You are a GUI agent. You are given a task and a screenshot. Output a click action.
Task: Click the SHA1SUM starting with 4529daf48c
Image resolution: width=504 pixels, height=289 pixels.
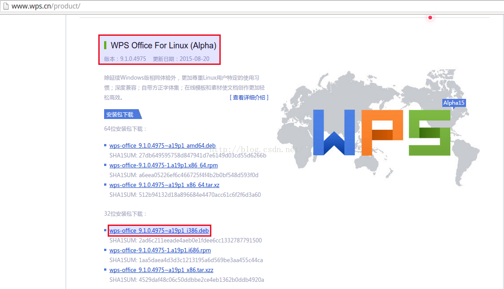pyautogui.click(x=187, y=280)
